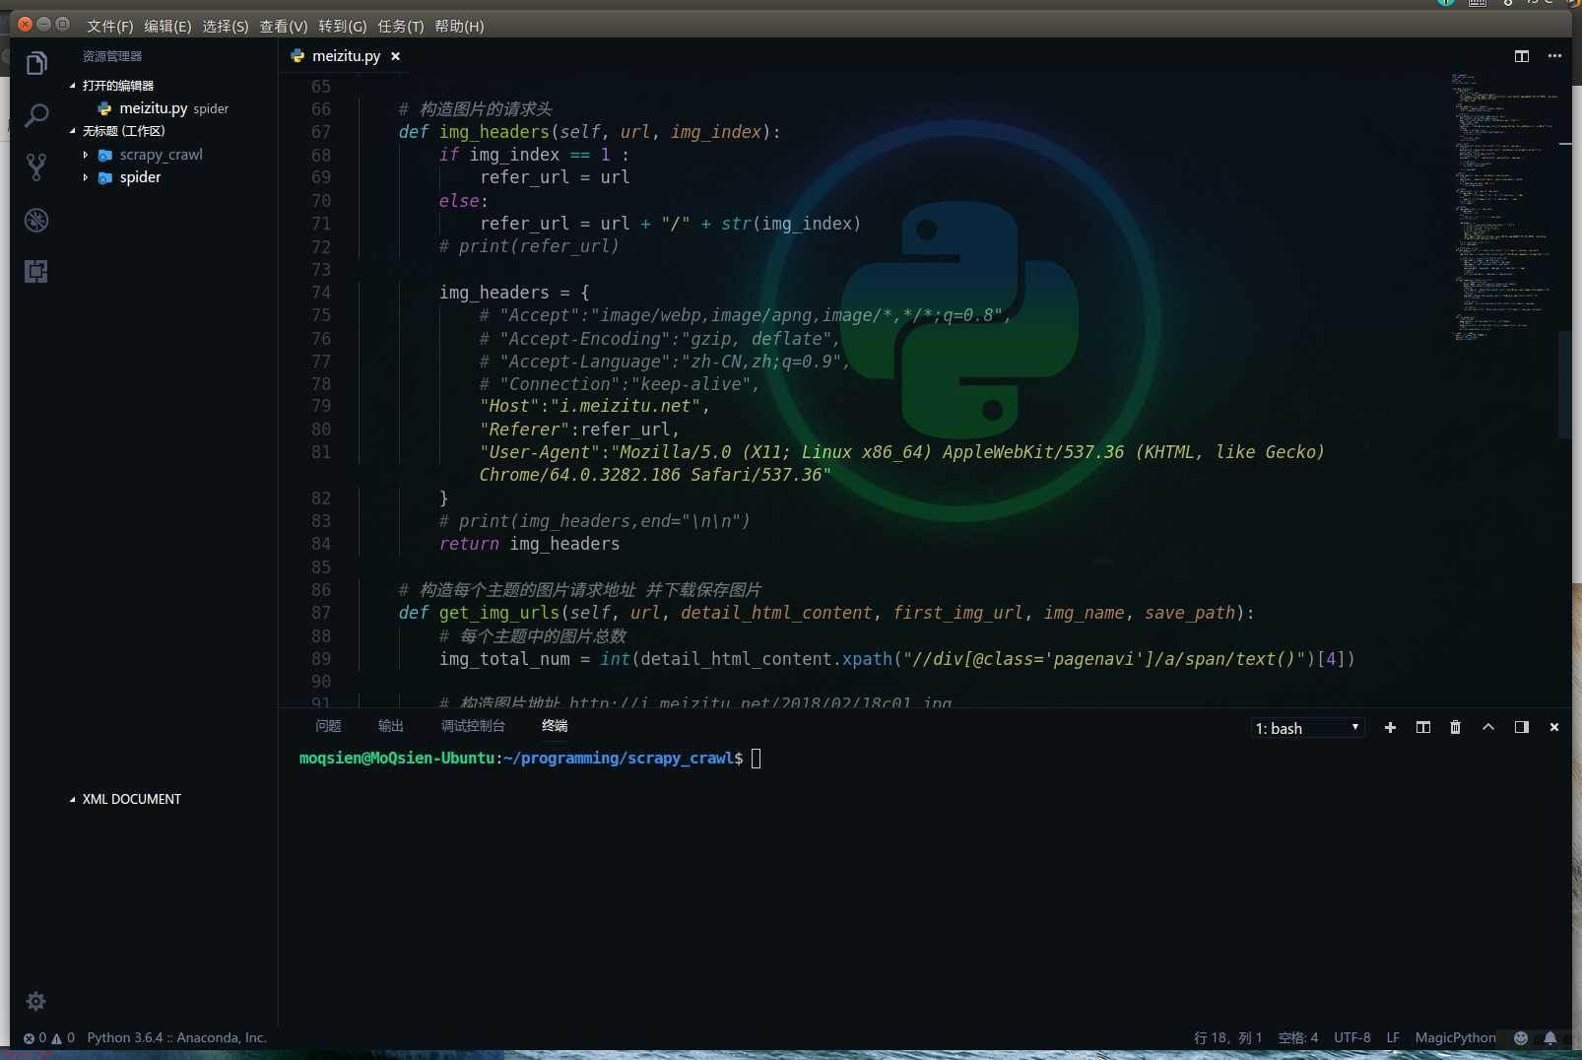
Task: Click the editor vertical scrollbar
Action: (x=1565, y=384)
